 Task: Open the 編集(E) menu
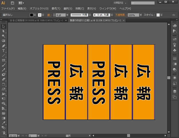pos(22,9)
